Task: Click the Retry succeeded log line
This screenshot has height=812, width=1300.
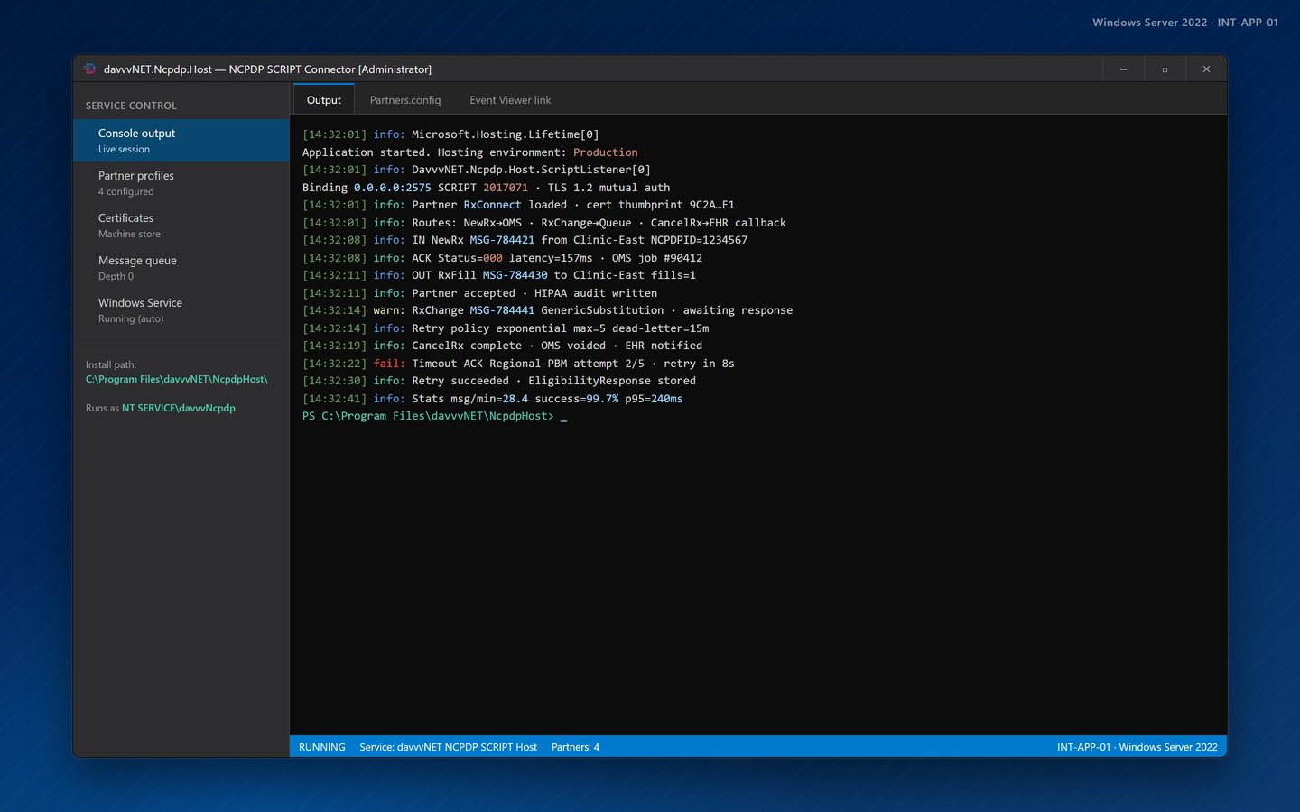Action: tap(499, 381)
